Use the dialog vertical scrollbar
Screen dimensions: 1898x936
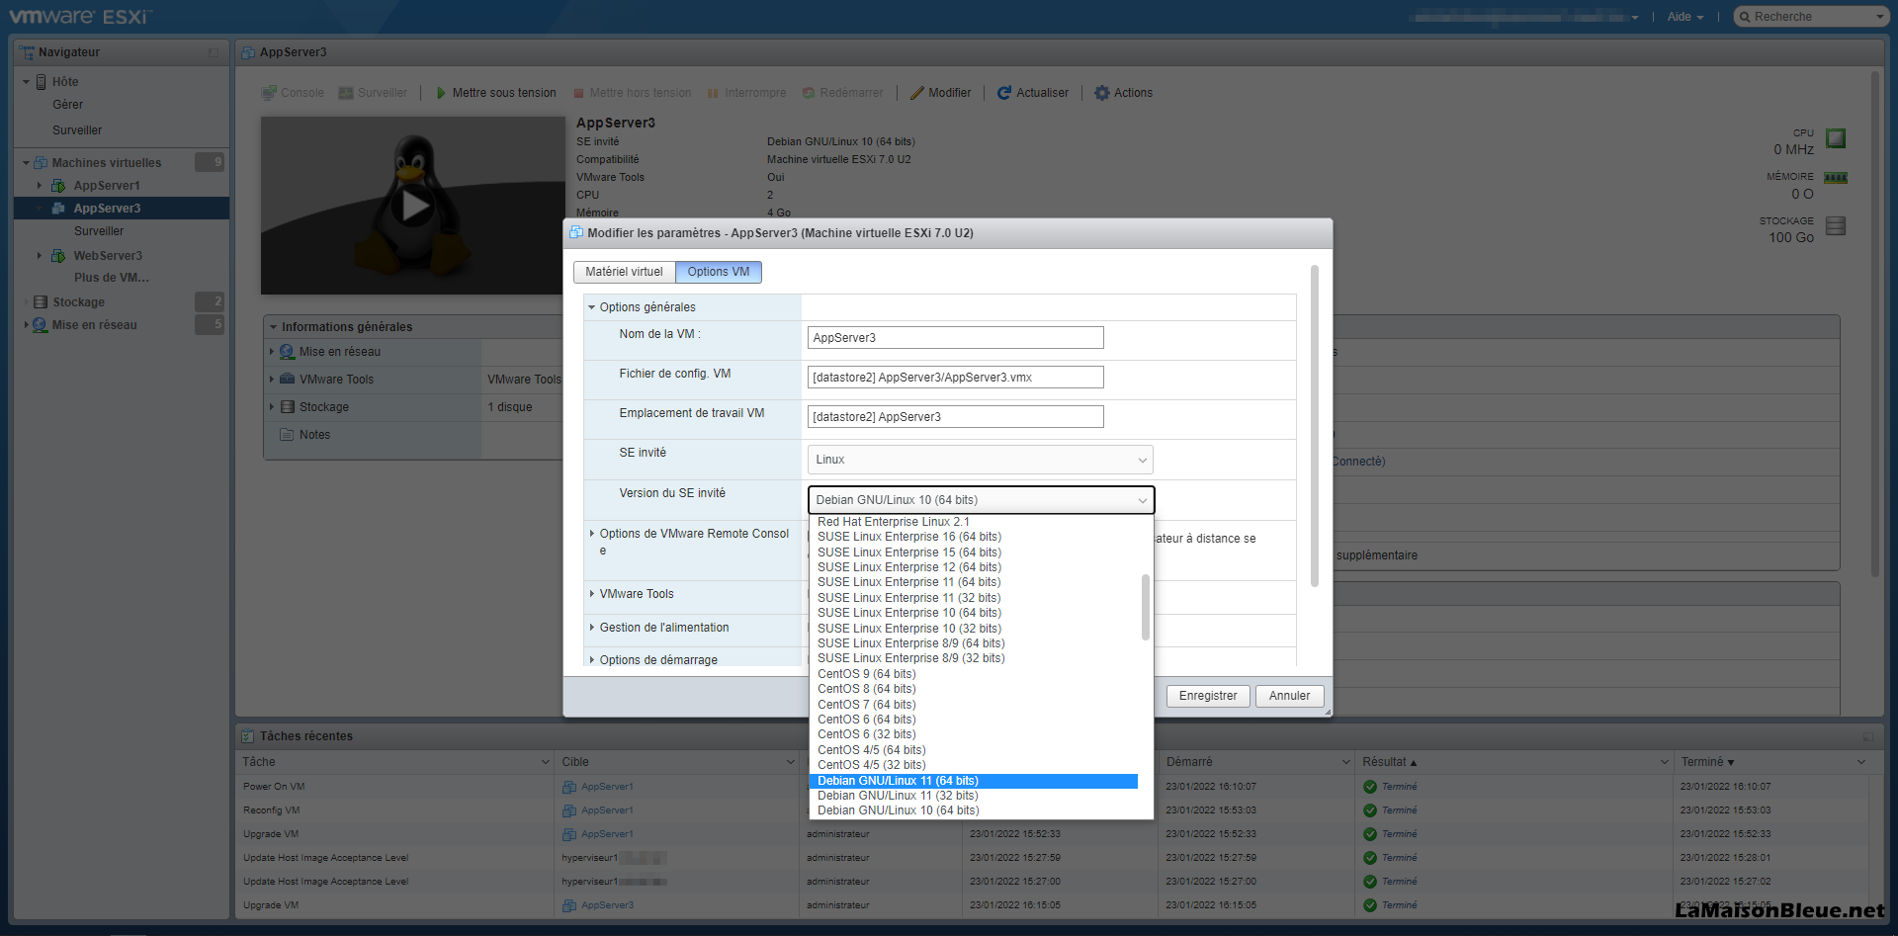tap(1315, 425)
